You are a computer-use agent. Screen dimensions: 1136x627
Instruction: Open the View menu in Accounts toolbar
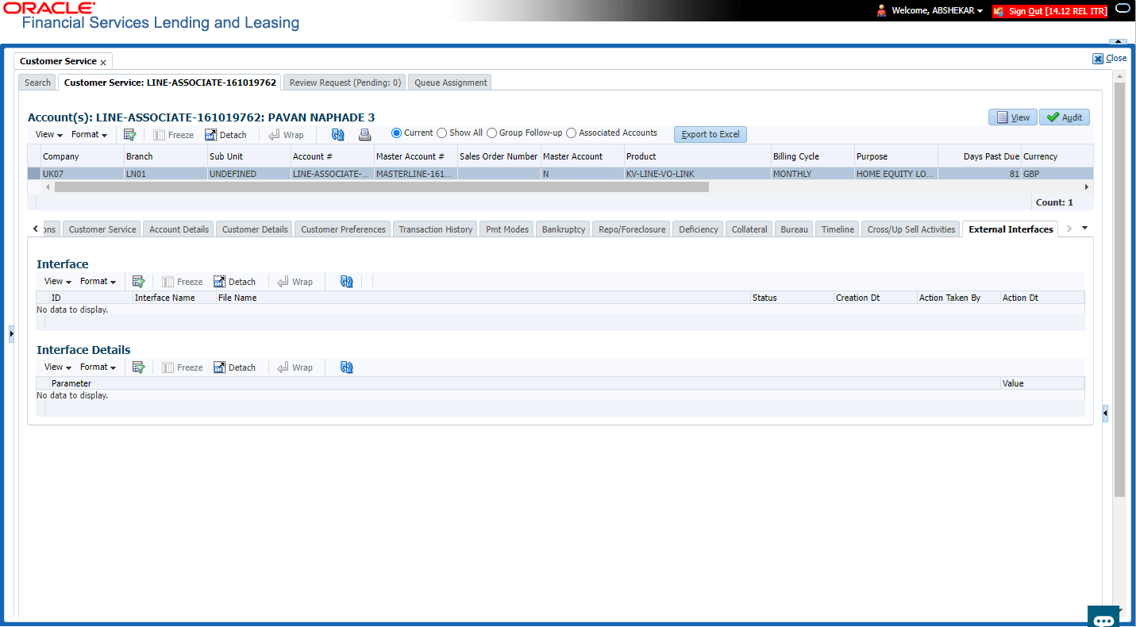(48, 135)
